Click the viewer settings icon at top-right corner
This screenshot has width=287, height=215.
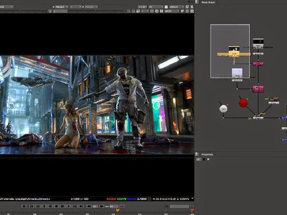pos(192,7)
